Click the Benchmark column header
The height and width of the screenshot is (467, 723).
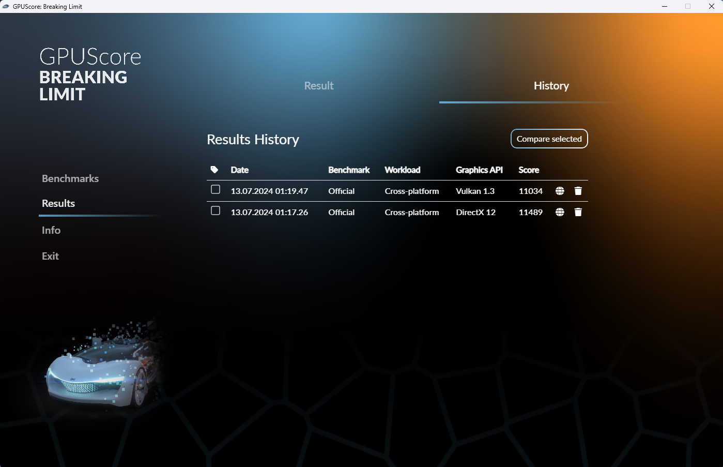click(x=349, y=170)
